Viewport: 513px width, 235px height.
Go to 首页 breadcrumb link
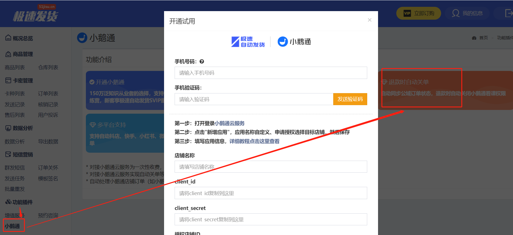pos(483,38)
